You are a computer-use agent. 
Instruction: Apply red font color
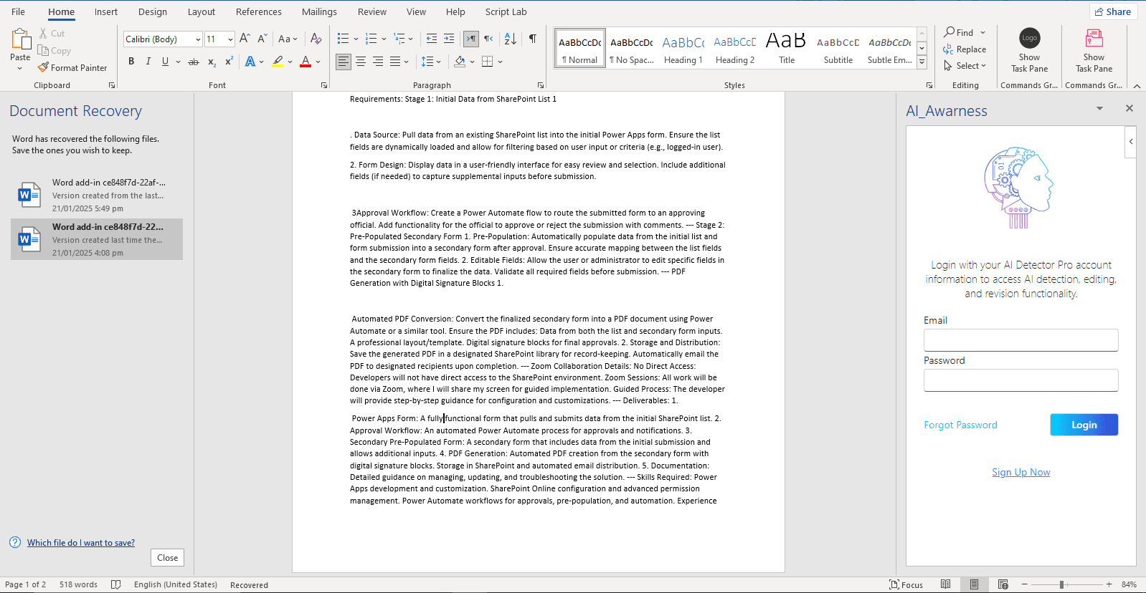point(306,62)
